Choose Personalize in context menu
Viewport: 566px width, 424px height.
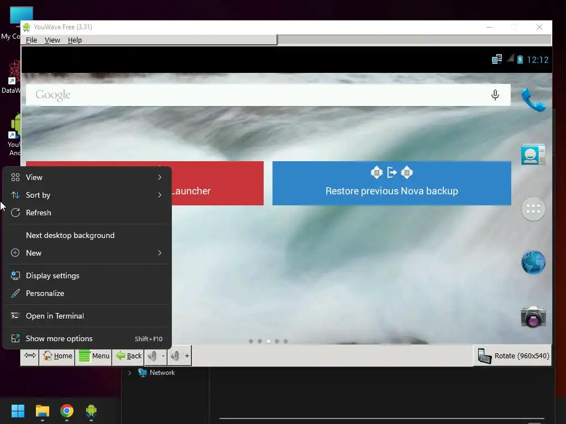(x=87, y=294)
